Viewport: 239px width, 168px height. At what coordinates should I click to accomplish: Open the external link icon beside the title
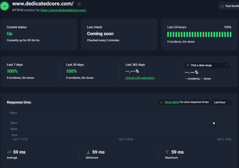pos(79,4)
